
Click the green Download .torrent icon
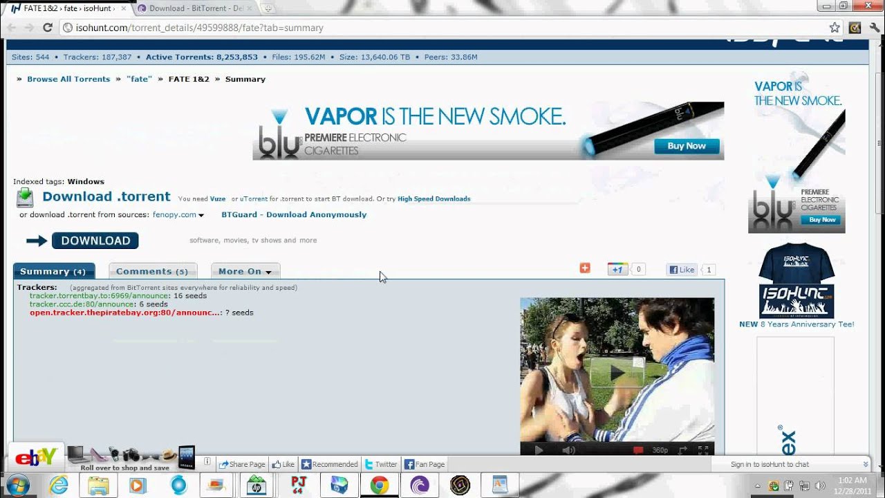pos(25,197)
